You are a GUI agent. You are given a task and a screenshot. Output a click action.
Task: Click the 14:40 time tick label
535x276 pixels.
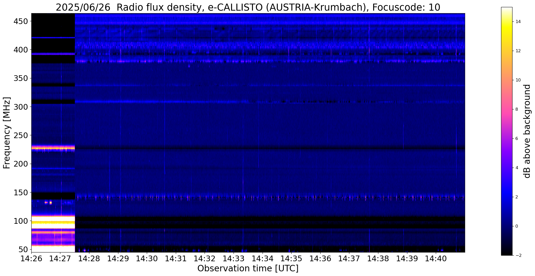point(436,258)
